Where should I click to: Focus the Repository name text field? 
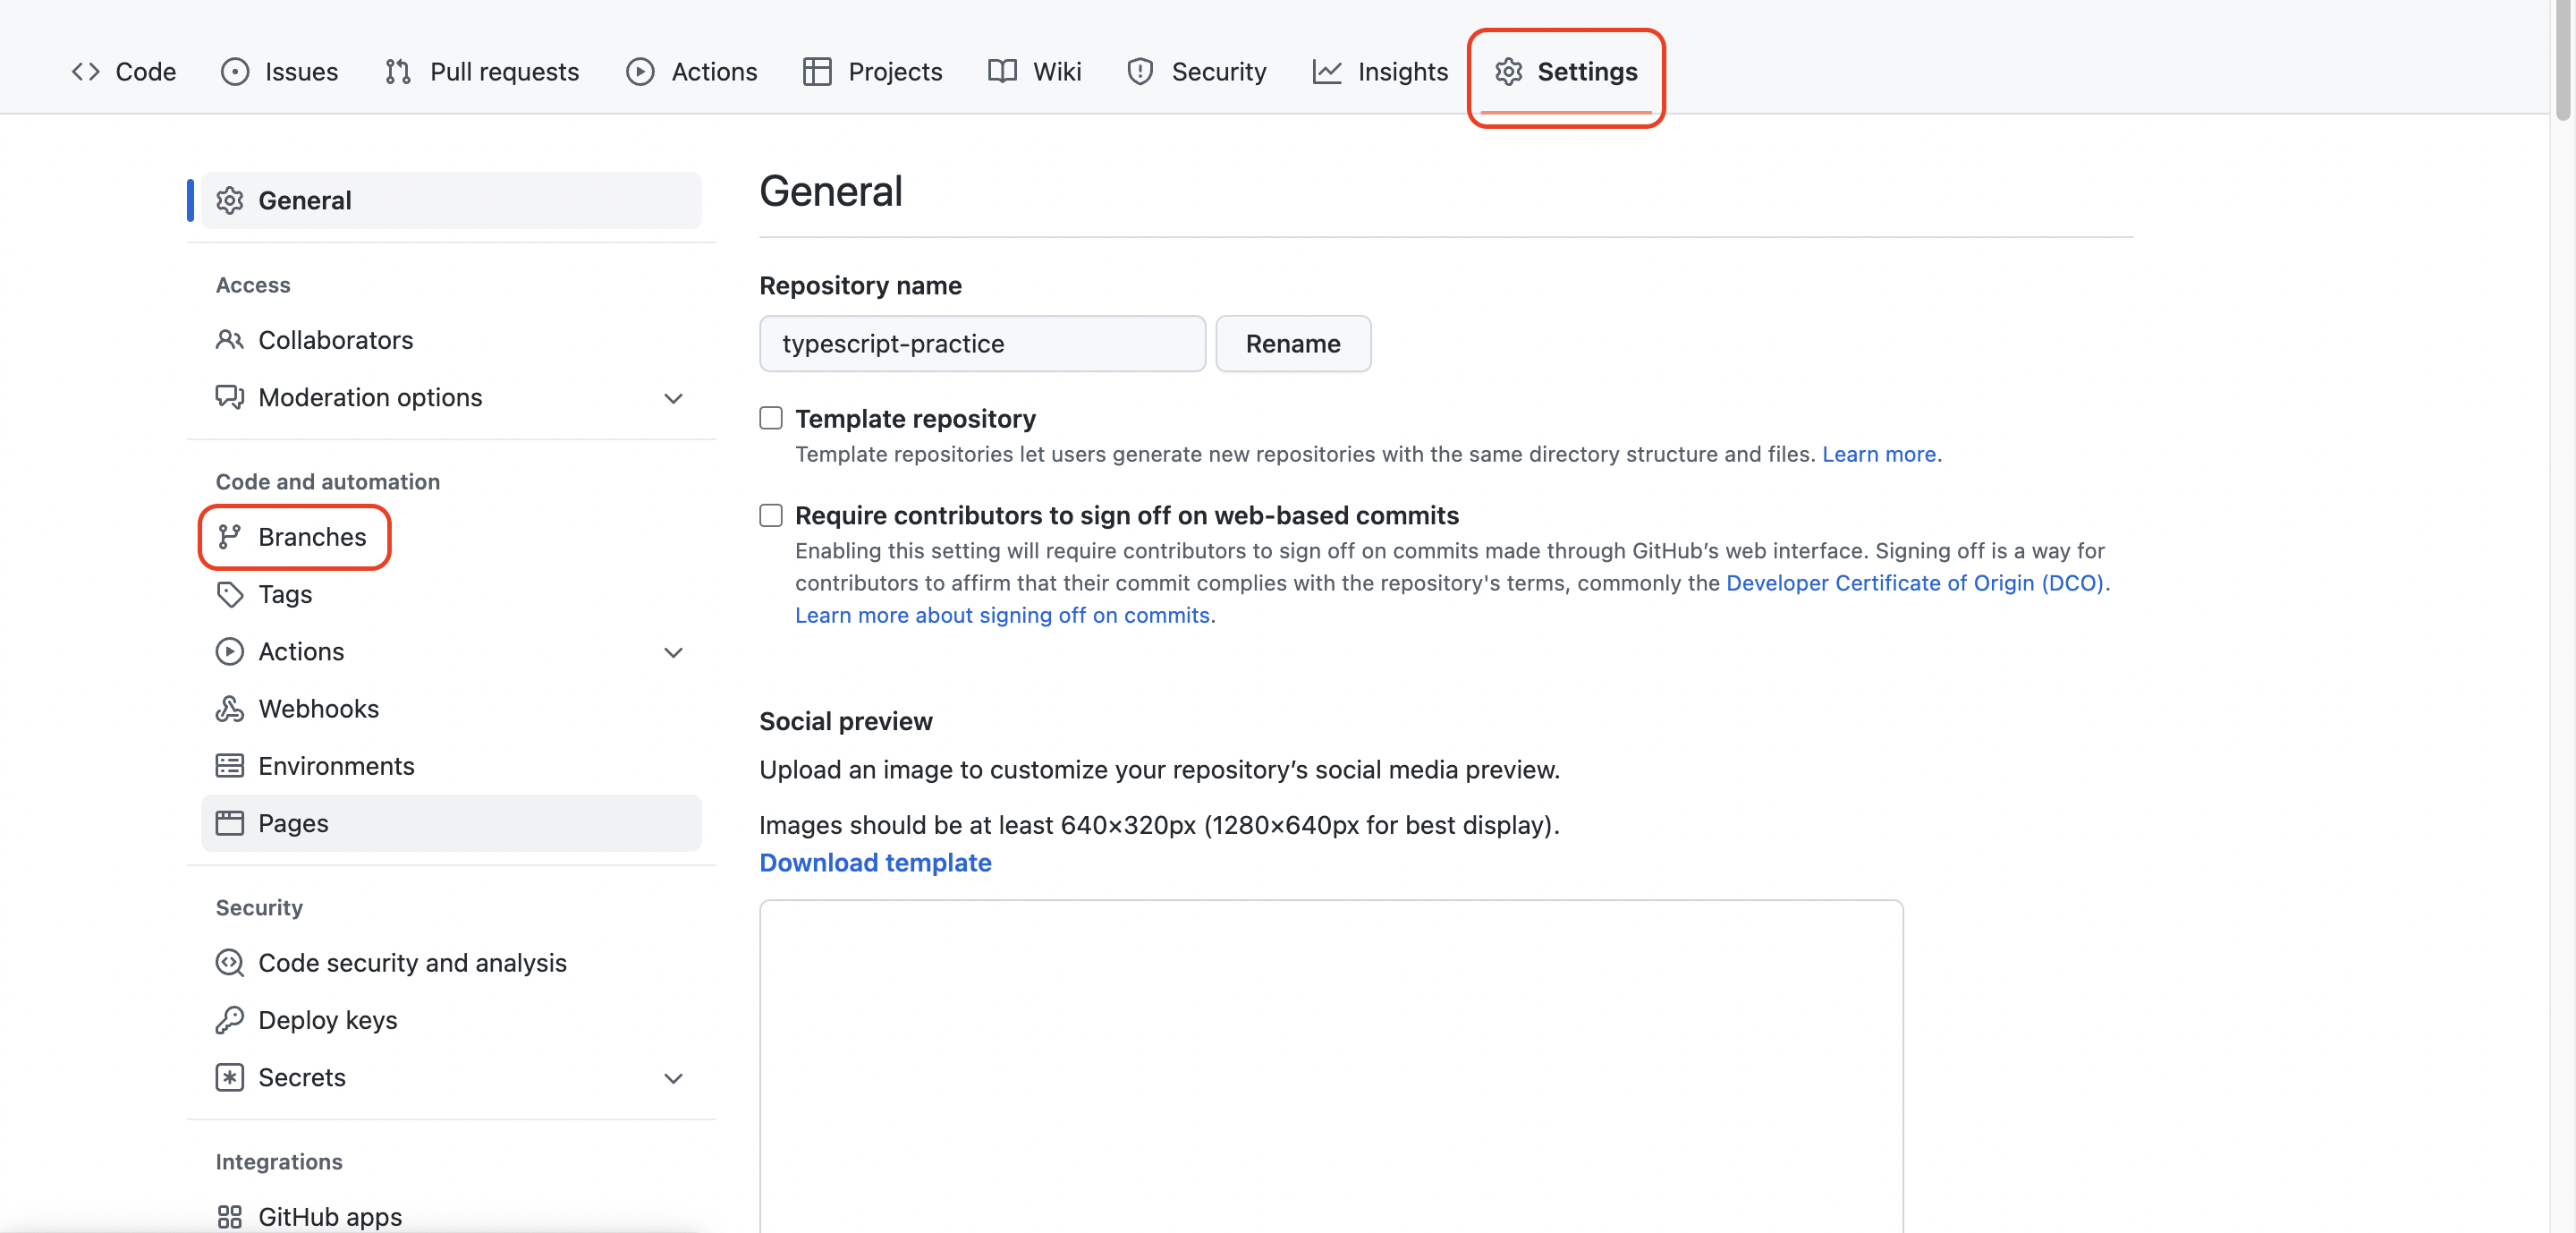tap(982, 343)
